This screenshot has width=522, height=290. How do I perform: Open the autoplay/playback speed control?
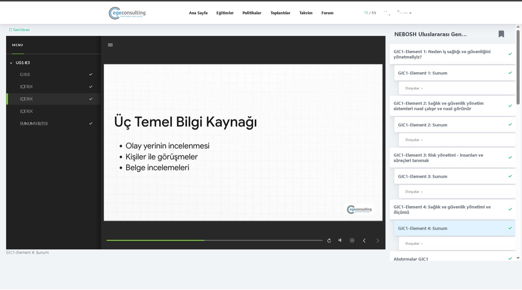click(352, 240)
